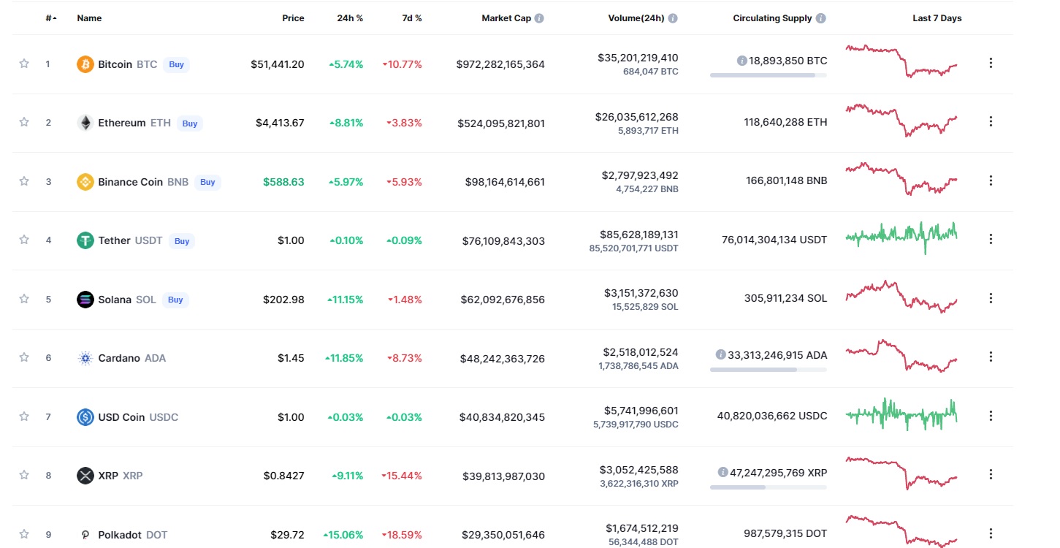Open the three-dot menu for Ethereum
1060x548 pixels.
coord(991,121)
